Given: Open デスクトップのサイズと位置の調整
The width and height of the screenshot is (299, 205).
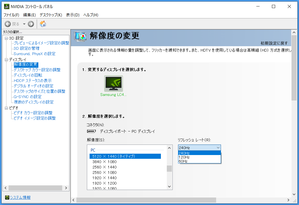Looking at the screenshot, I should tap(39, 91).
